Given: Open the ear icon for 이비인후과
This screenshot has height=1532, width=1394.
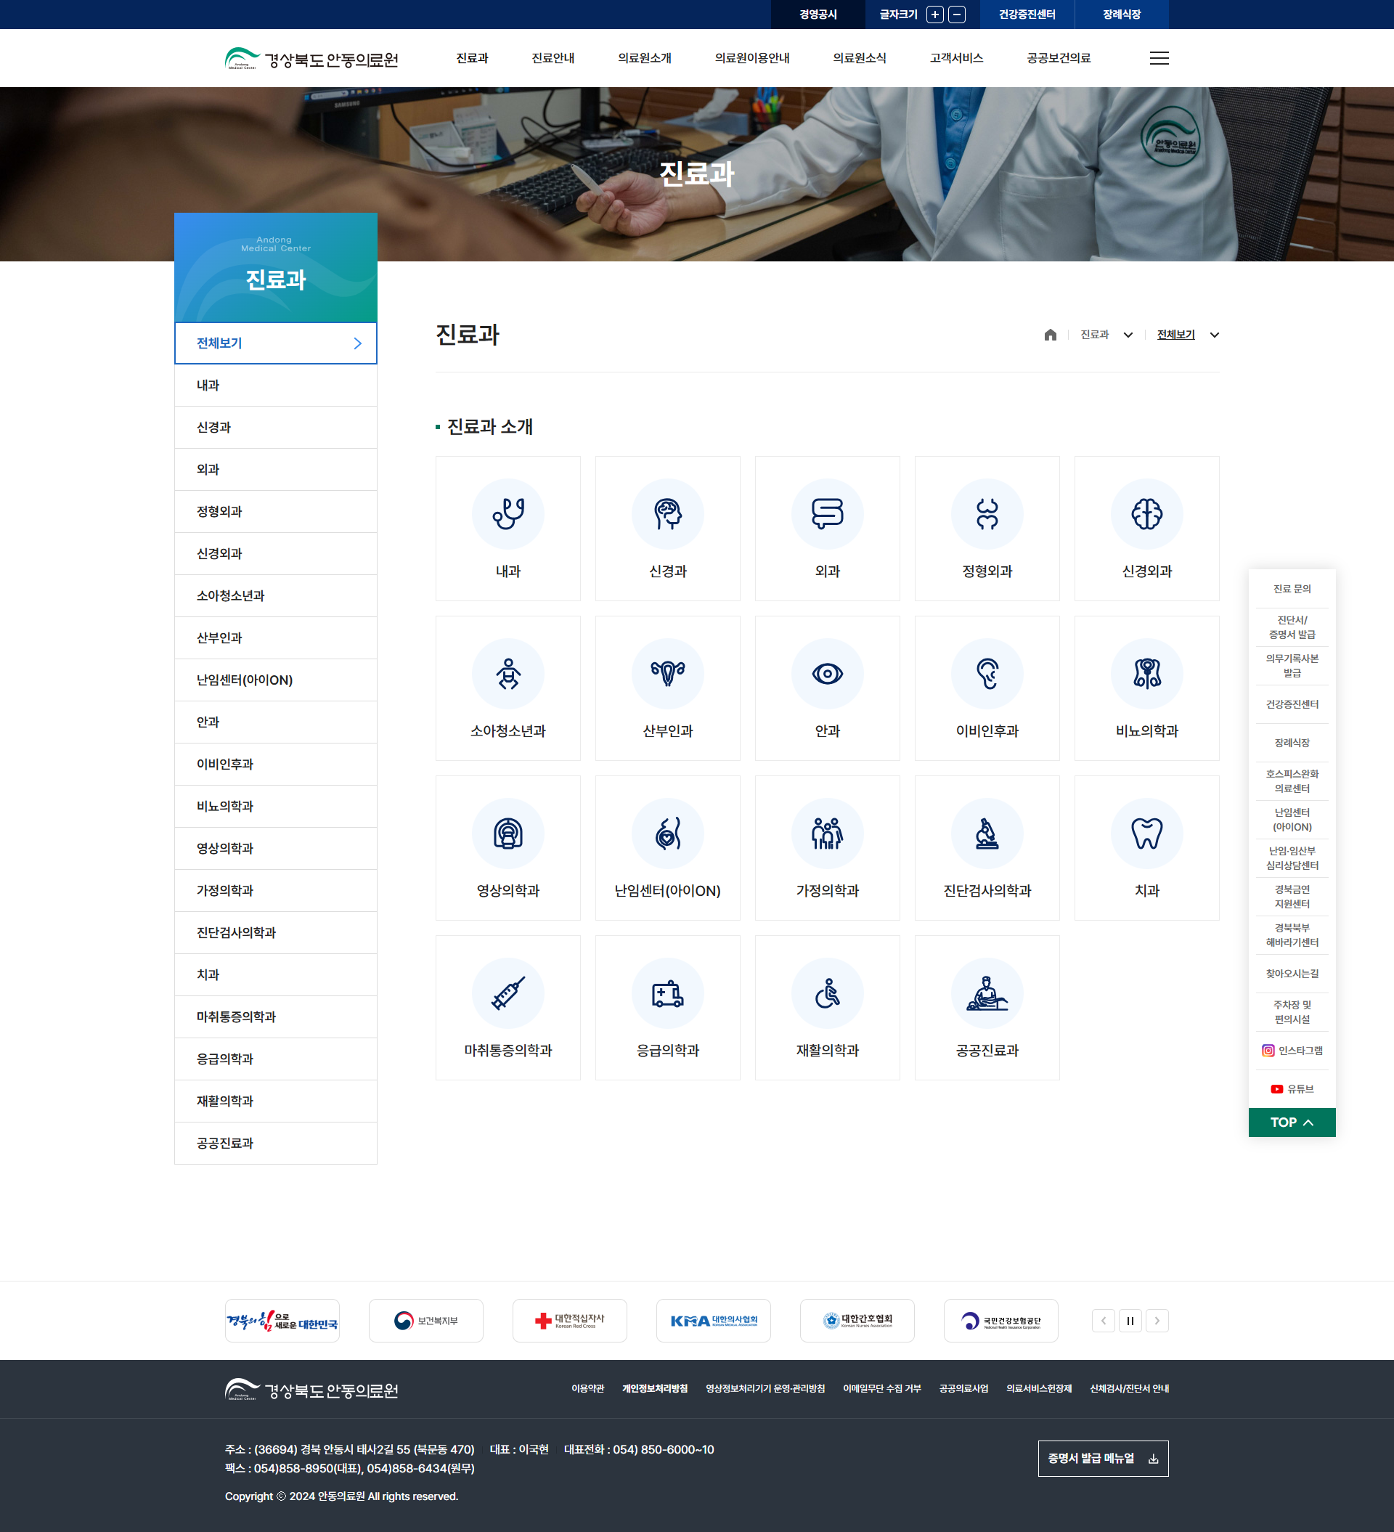Looking at the screenshot, I should click(x=987, y=673).
